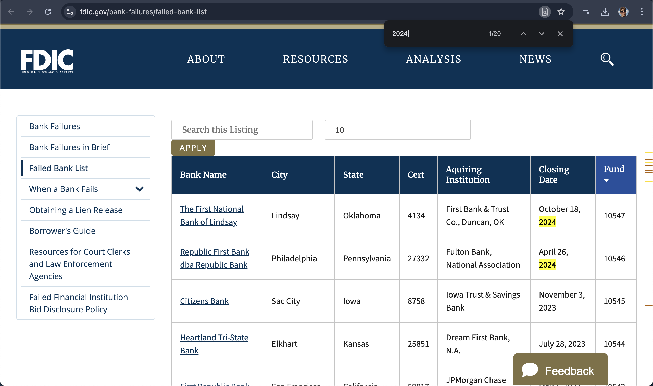Click the find-in-page icon in address bar
653x386 pixels.
click(x=545, y=12)
